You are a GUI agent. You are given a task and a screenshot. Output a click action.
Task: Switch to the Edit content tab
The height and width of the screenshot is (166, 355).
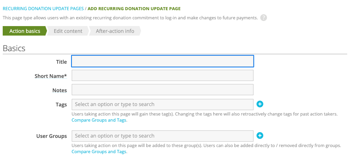pos(68,31)
